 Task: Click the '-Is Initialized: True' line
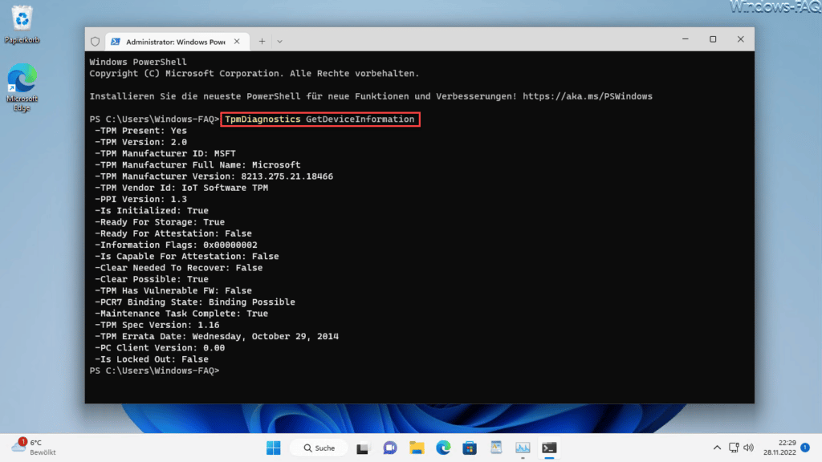pyautogui.click(x=152, y=211)
